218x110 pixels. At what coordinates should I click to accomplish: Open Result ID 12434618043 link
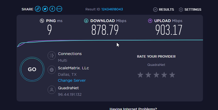tap(112, 9)
